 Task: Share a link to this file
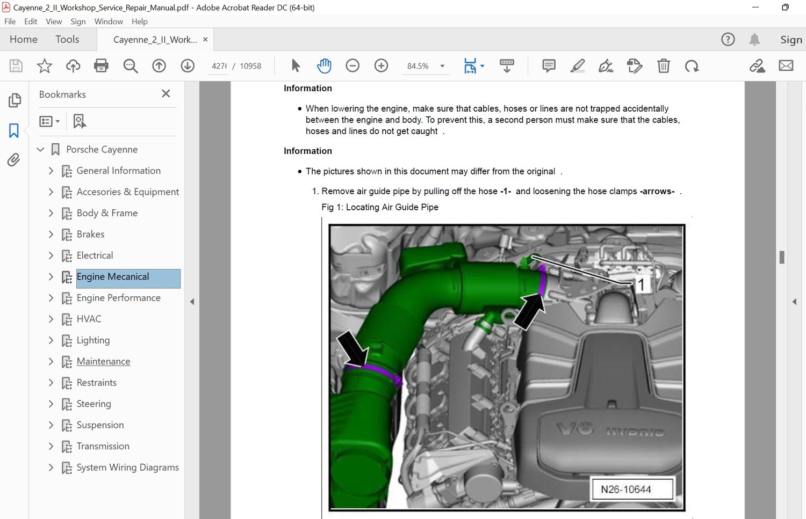pyautogui.click(x=757, y=66)
